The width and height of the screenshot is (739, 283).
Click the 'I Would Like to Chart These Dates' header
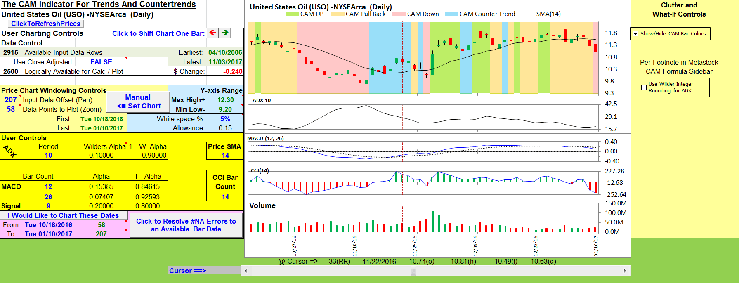(63, 215)
